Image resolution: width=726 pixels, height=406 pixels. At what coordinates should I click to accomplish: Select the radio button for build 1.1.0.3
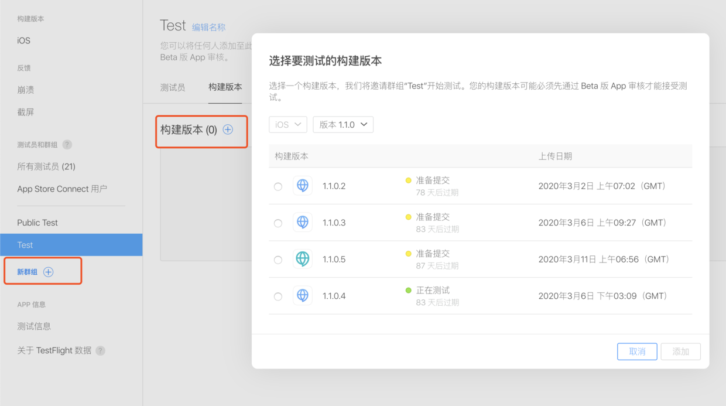pos(278,223)
